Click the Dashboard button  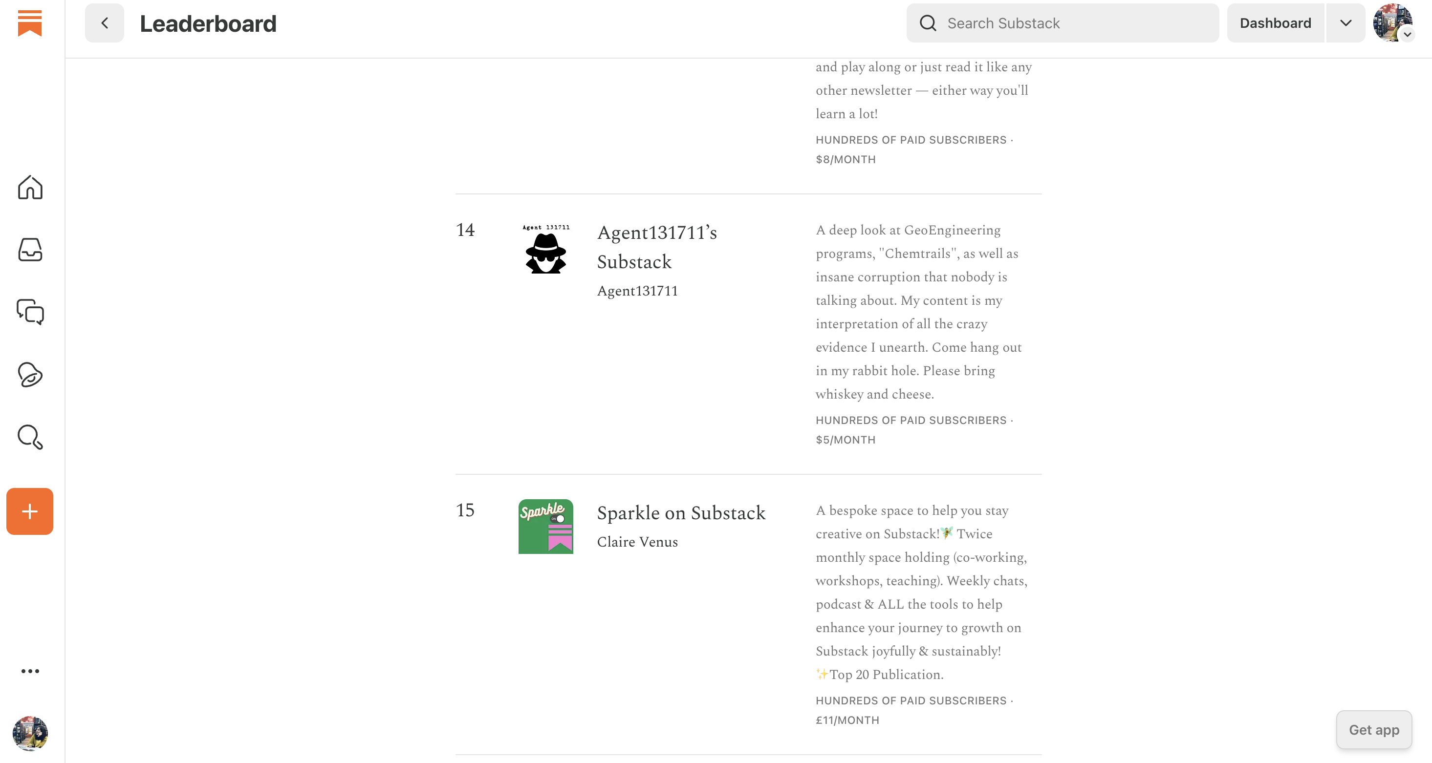point(1275,23)
